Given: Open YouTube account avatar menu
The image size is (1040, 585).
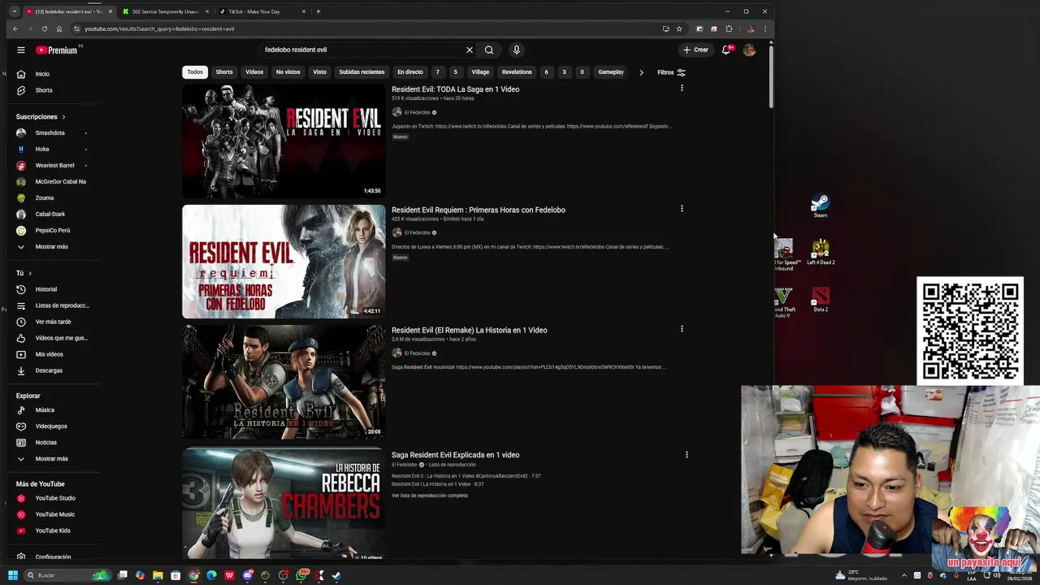Looking at the screenshot, I should click(749, 50).
